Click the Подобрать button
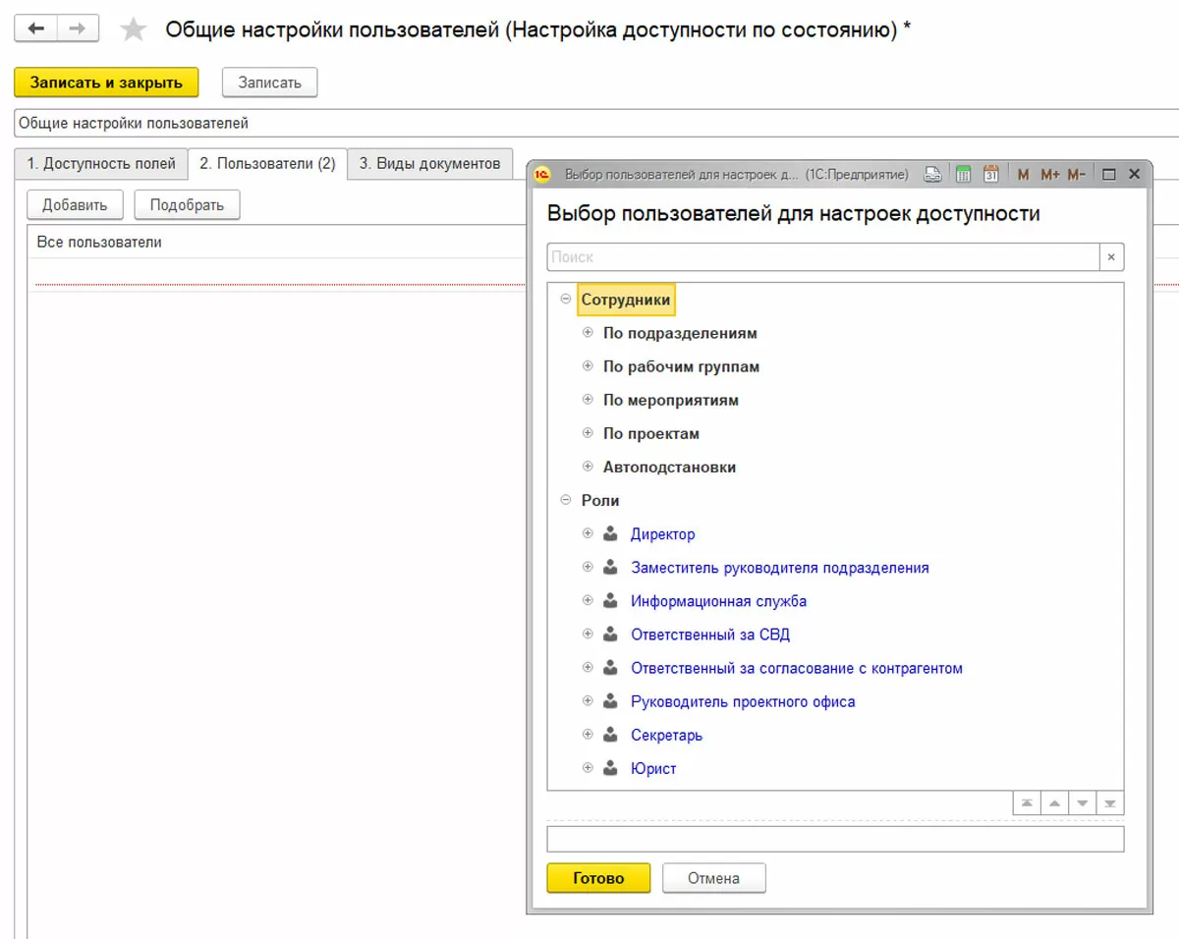The height and width of the screenshot is (939, 1179). coord(187,205)
